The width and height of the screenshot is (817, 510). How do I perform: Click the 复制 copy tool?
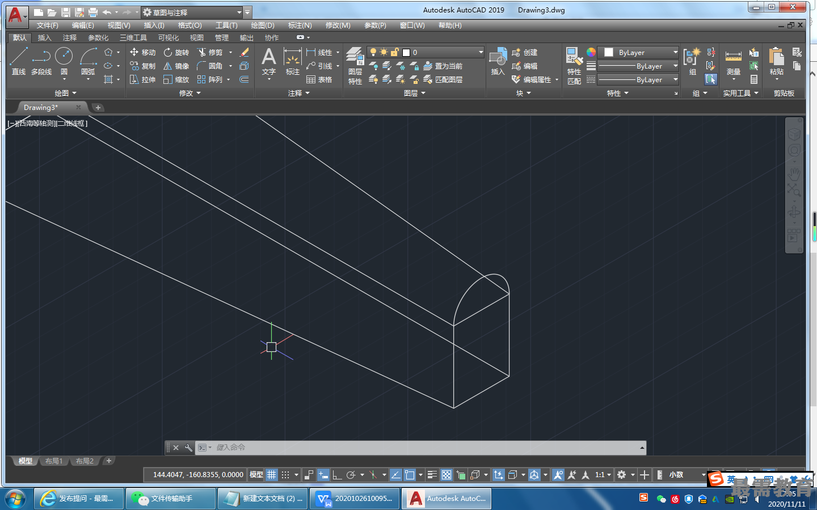(142, 66)
